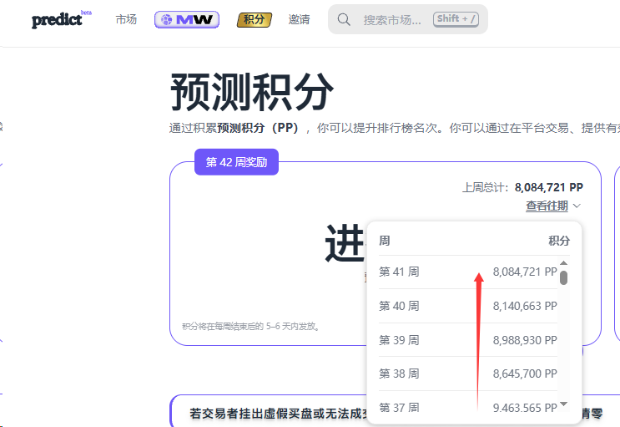The width and height of the screenshot is (620, 427).
Task: Click the scrollbar up arrow in list
Action: pos(564,263)
